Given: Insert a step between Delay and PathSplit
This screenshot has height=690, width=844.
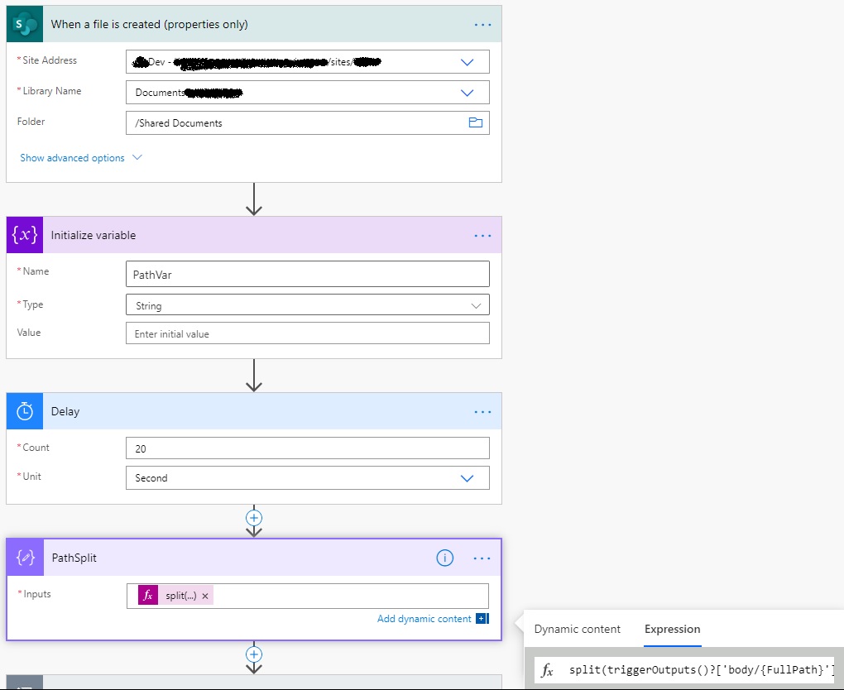Looking at the screenshot, I should pos(254,517).
